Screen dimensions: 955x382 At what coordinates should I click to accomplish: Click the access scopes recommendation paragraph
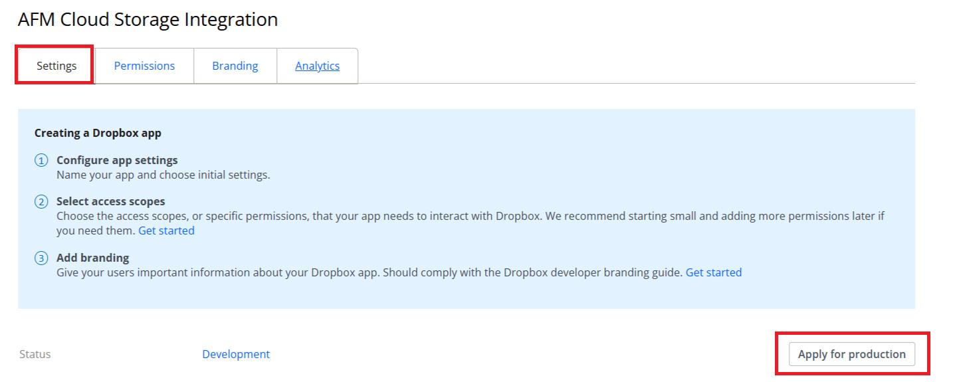465,217
